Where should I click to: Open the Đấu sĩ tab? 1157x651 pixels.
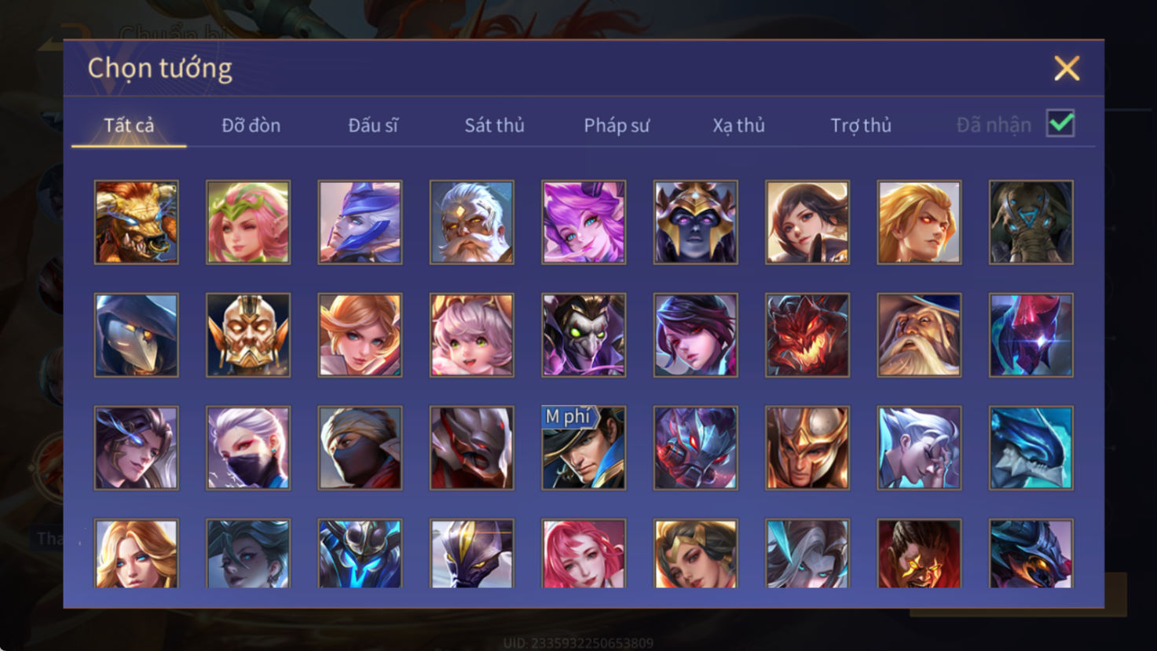373,125
